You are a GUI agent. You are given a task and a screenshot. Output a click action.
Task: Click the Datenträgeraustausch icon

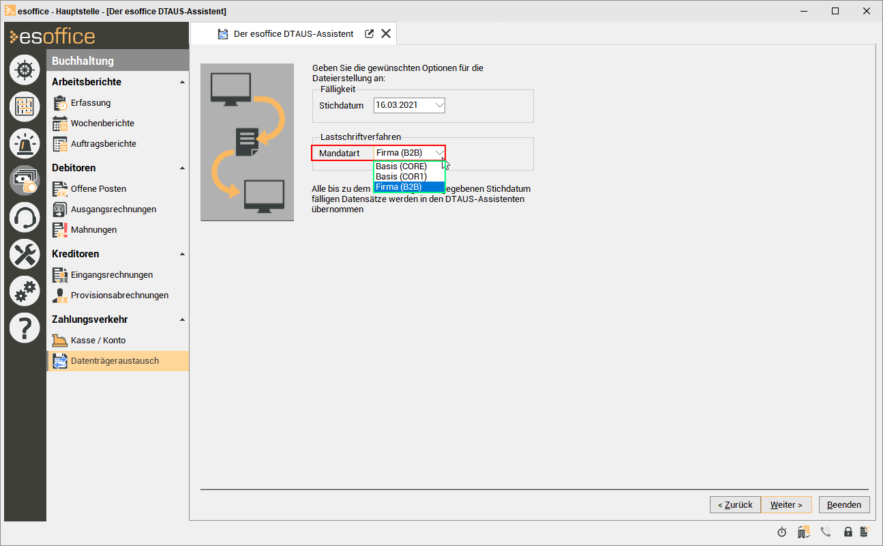coord(60,361)
